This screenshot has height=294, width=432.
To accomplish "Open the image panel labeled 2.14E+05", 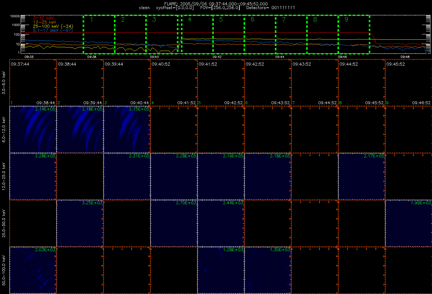I will point(33,129).
